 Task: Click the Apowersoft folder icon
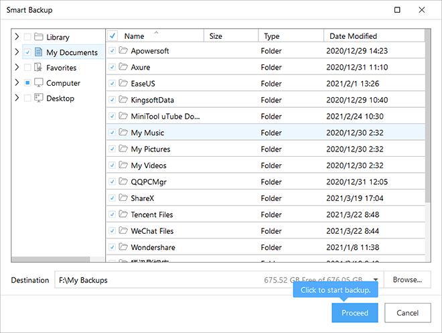point(123,51)
